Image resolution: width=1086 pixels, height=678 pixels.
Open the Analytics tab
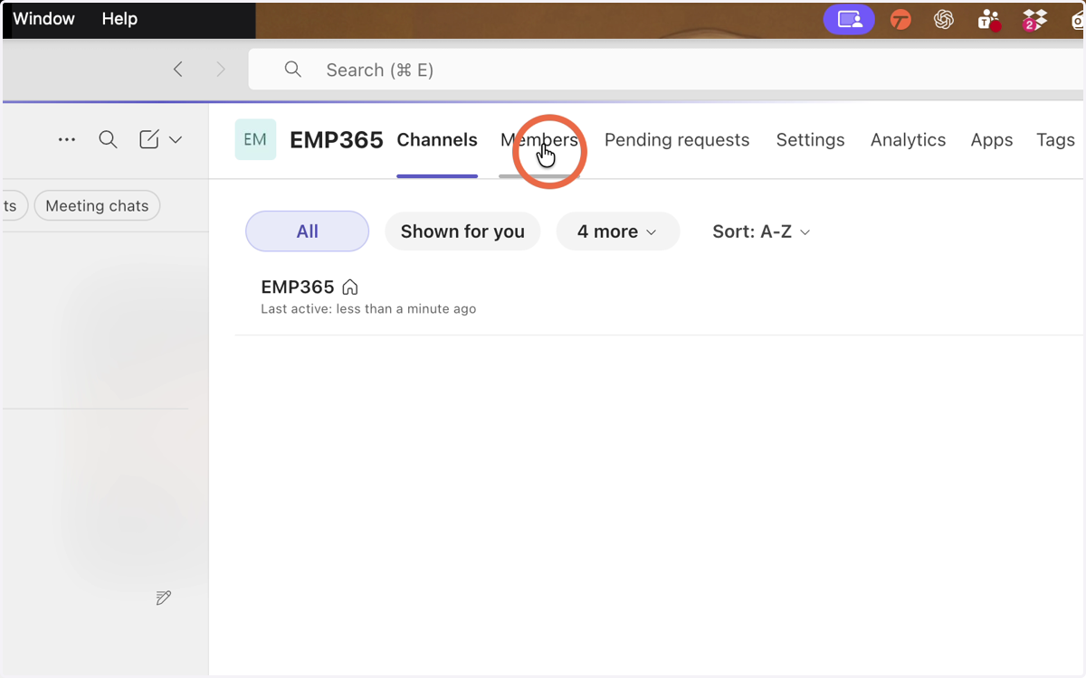point(908,140)
